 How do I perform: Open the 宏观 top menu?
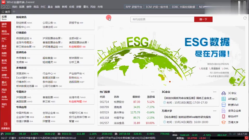click(72, 7)
